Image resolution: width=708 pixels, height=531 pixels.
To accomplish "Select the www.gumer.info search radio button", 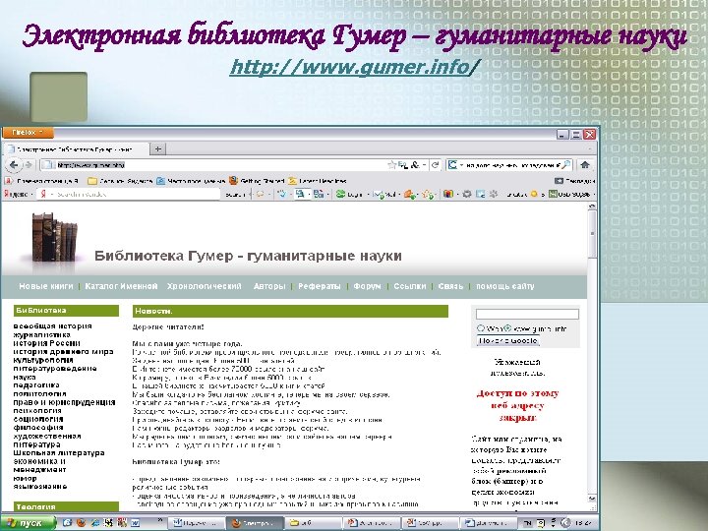I will pos(508,328).
